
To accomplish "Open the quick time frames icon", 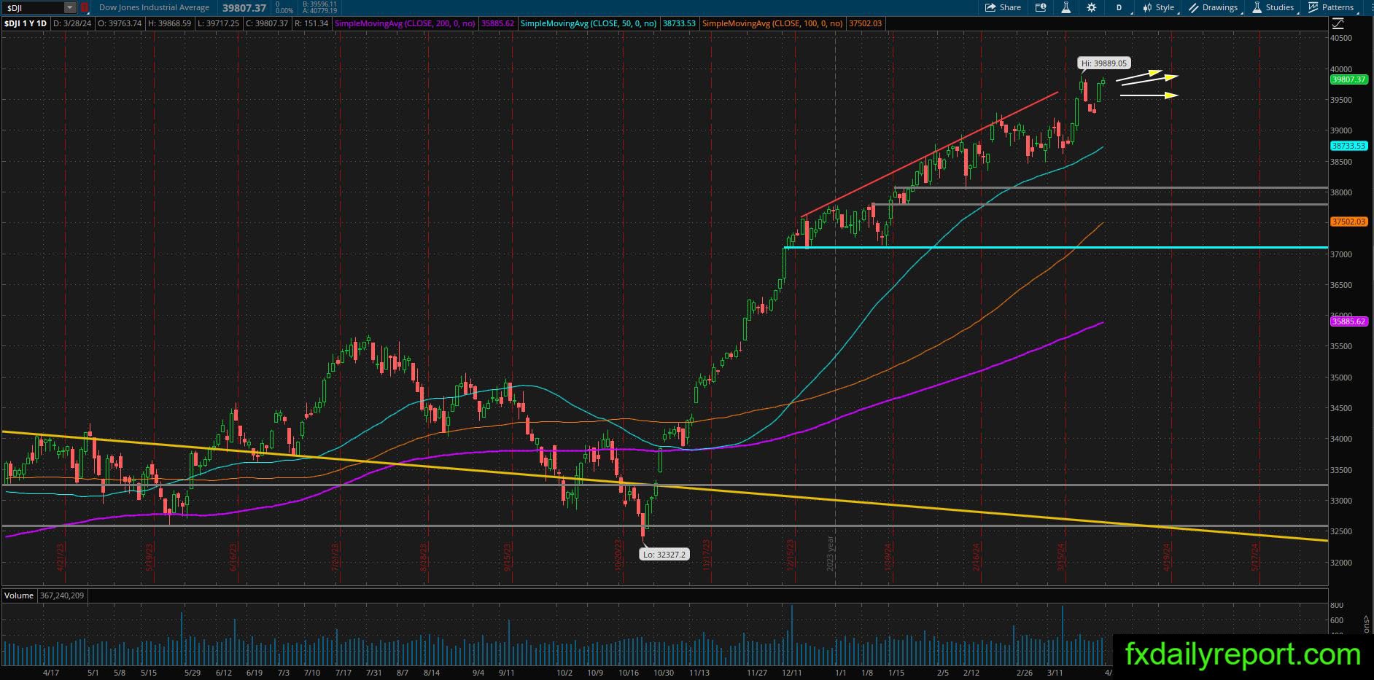I will pyautogui.click(x=1041, y=7).
